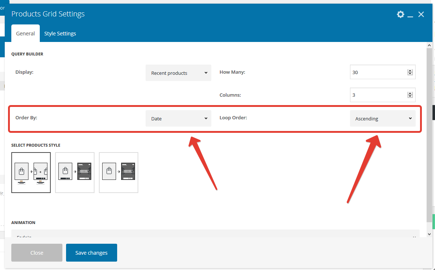Click the Save changes button
435x270 pixels.
coord(92,253)
